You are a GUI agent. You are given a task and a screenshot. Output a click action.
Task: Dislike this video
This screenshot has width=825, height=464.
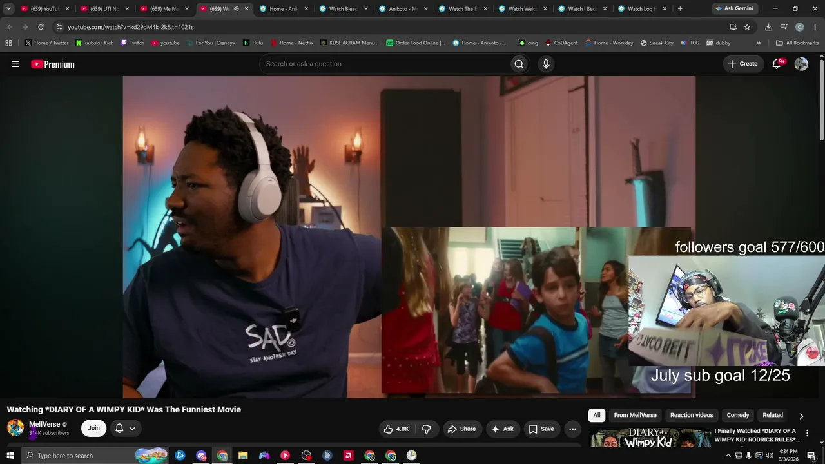coord(426,429)
